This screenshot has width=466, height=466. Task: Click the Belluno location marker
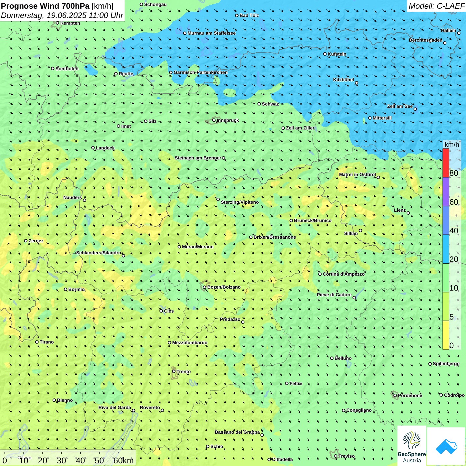pyautogui.click(x=332, y=358)
